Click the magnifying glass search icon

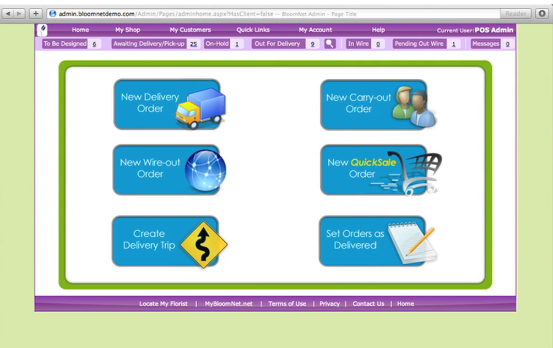point(330,44)
